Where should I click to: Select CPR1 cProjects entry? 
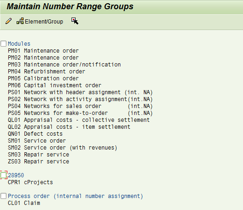30,182
